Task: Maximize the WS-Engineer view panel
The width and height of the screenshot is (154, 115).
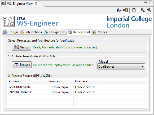Action: coord(151,3)
